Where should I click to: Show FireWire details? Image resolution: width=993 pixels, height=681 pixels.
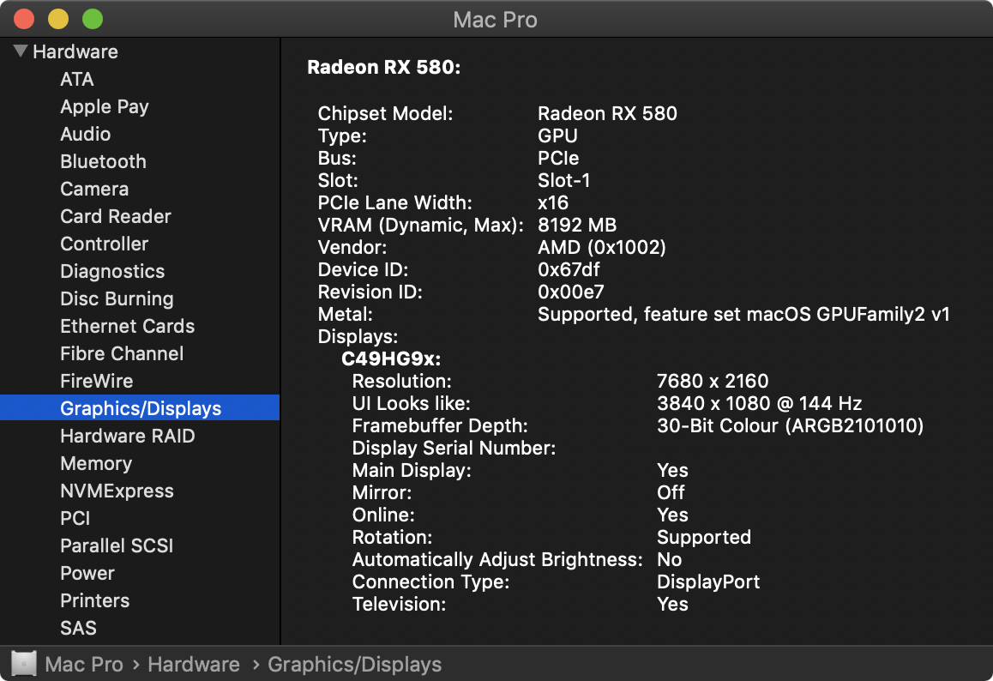click(96, 382)
